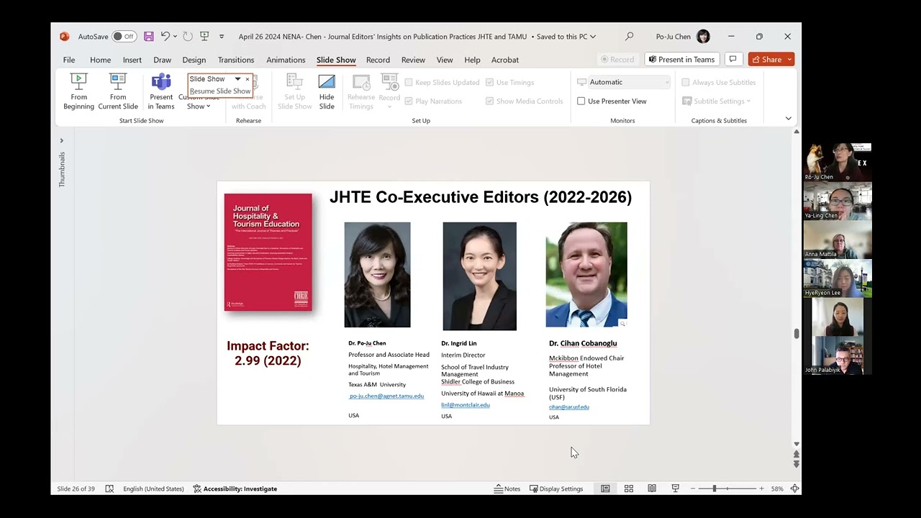The image size is (921, 518).
Task: Toggle Show Media Controls checkbox
Action: coord(489,101)
